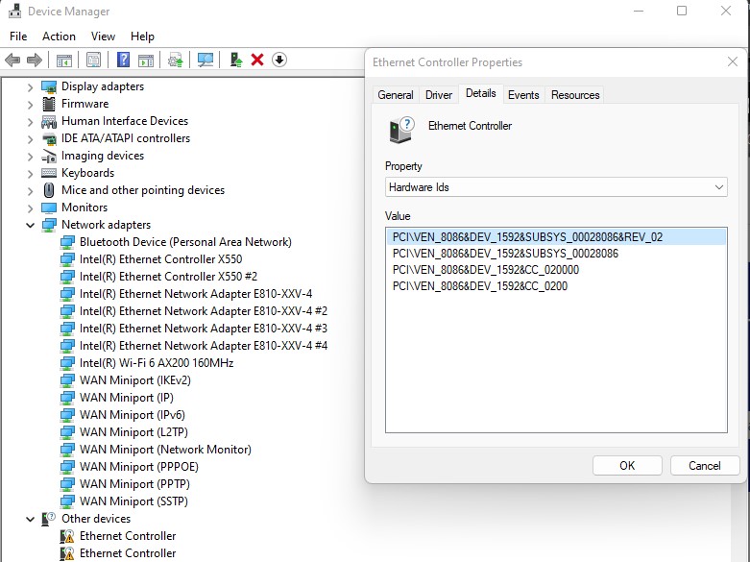Click the Properties toolbar icon
This screenshot has height=562, width=750.
93,60
